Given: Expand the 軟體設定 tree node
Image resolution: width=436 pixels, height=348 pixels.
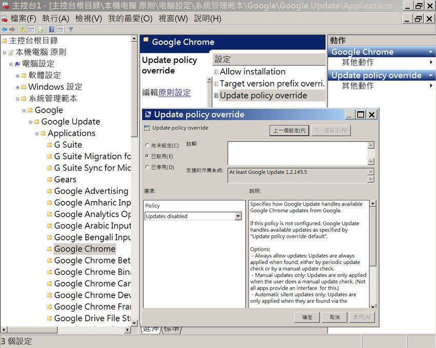Looking at the screenshot, I should pyautogui.click(x=17, y=76).
